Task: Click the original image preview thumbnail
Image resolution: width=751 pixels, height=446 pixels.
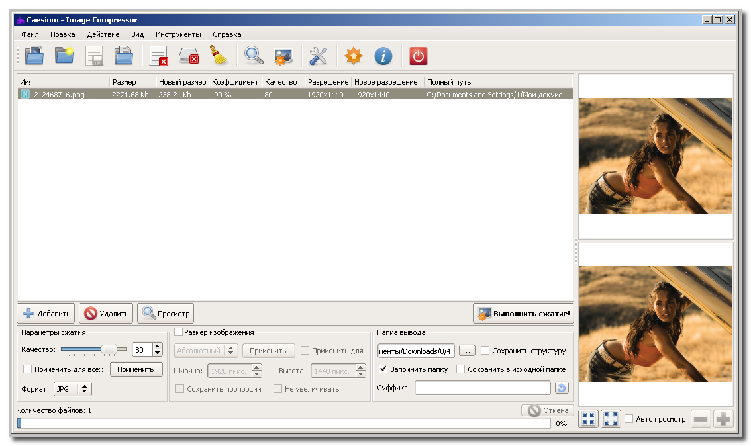Action: [x=656, y=156]
